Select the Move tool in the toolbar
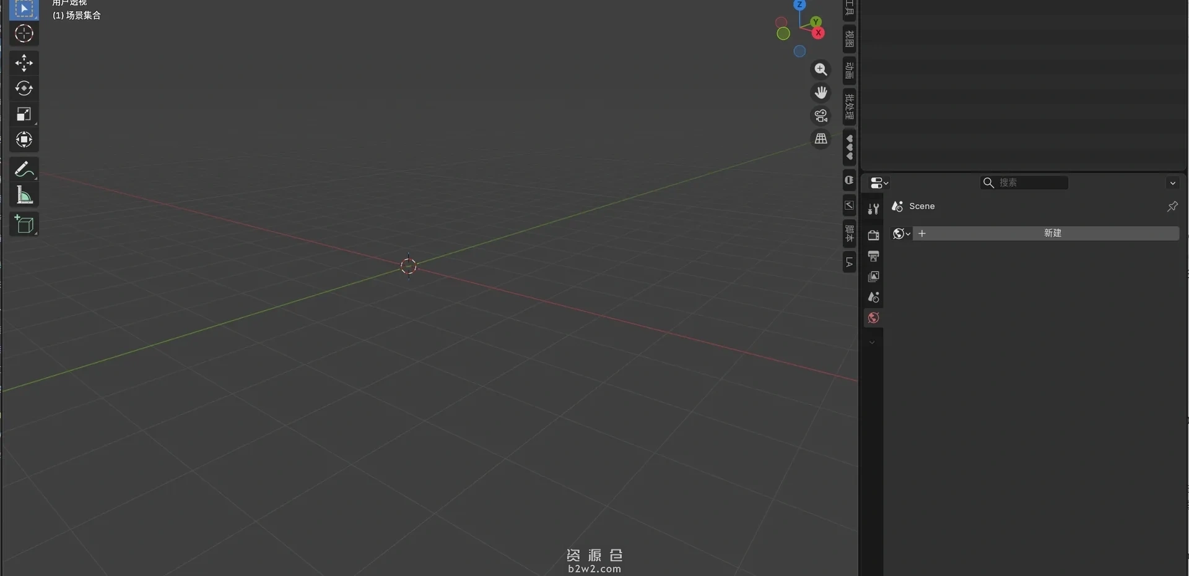Viewport: 1189px width, 576px height. tap(24, 62)
